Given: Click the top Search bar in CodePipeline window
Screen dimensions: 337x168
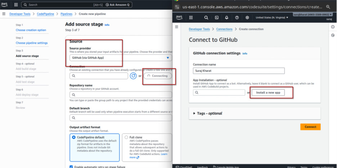Looking at the screenshot, I should pos(77,5).
